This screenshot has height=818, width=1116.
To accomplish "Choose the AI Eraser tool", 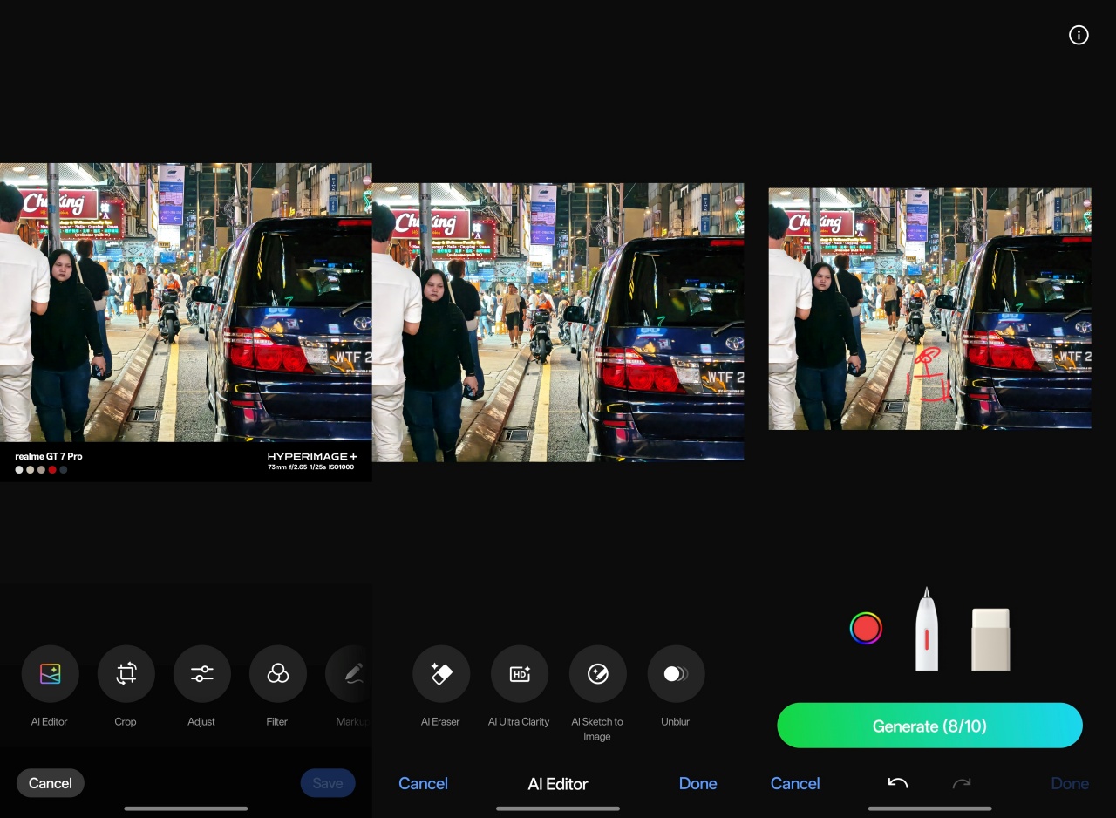I will click(x=441, y=674).
